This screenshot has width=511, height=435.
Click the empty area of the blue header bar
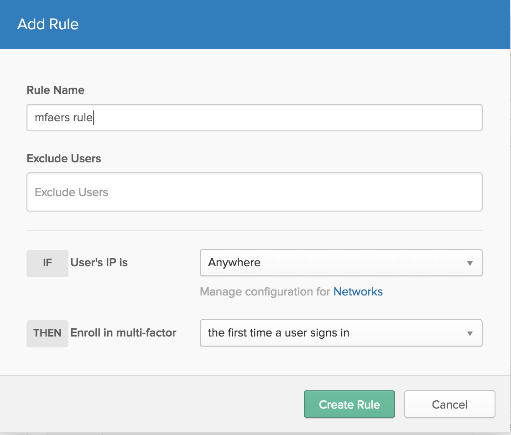[297, 24]
